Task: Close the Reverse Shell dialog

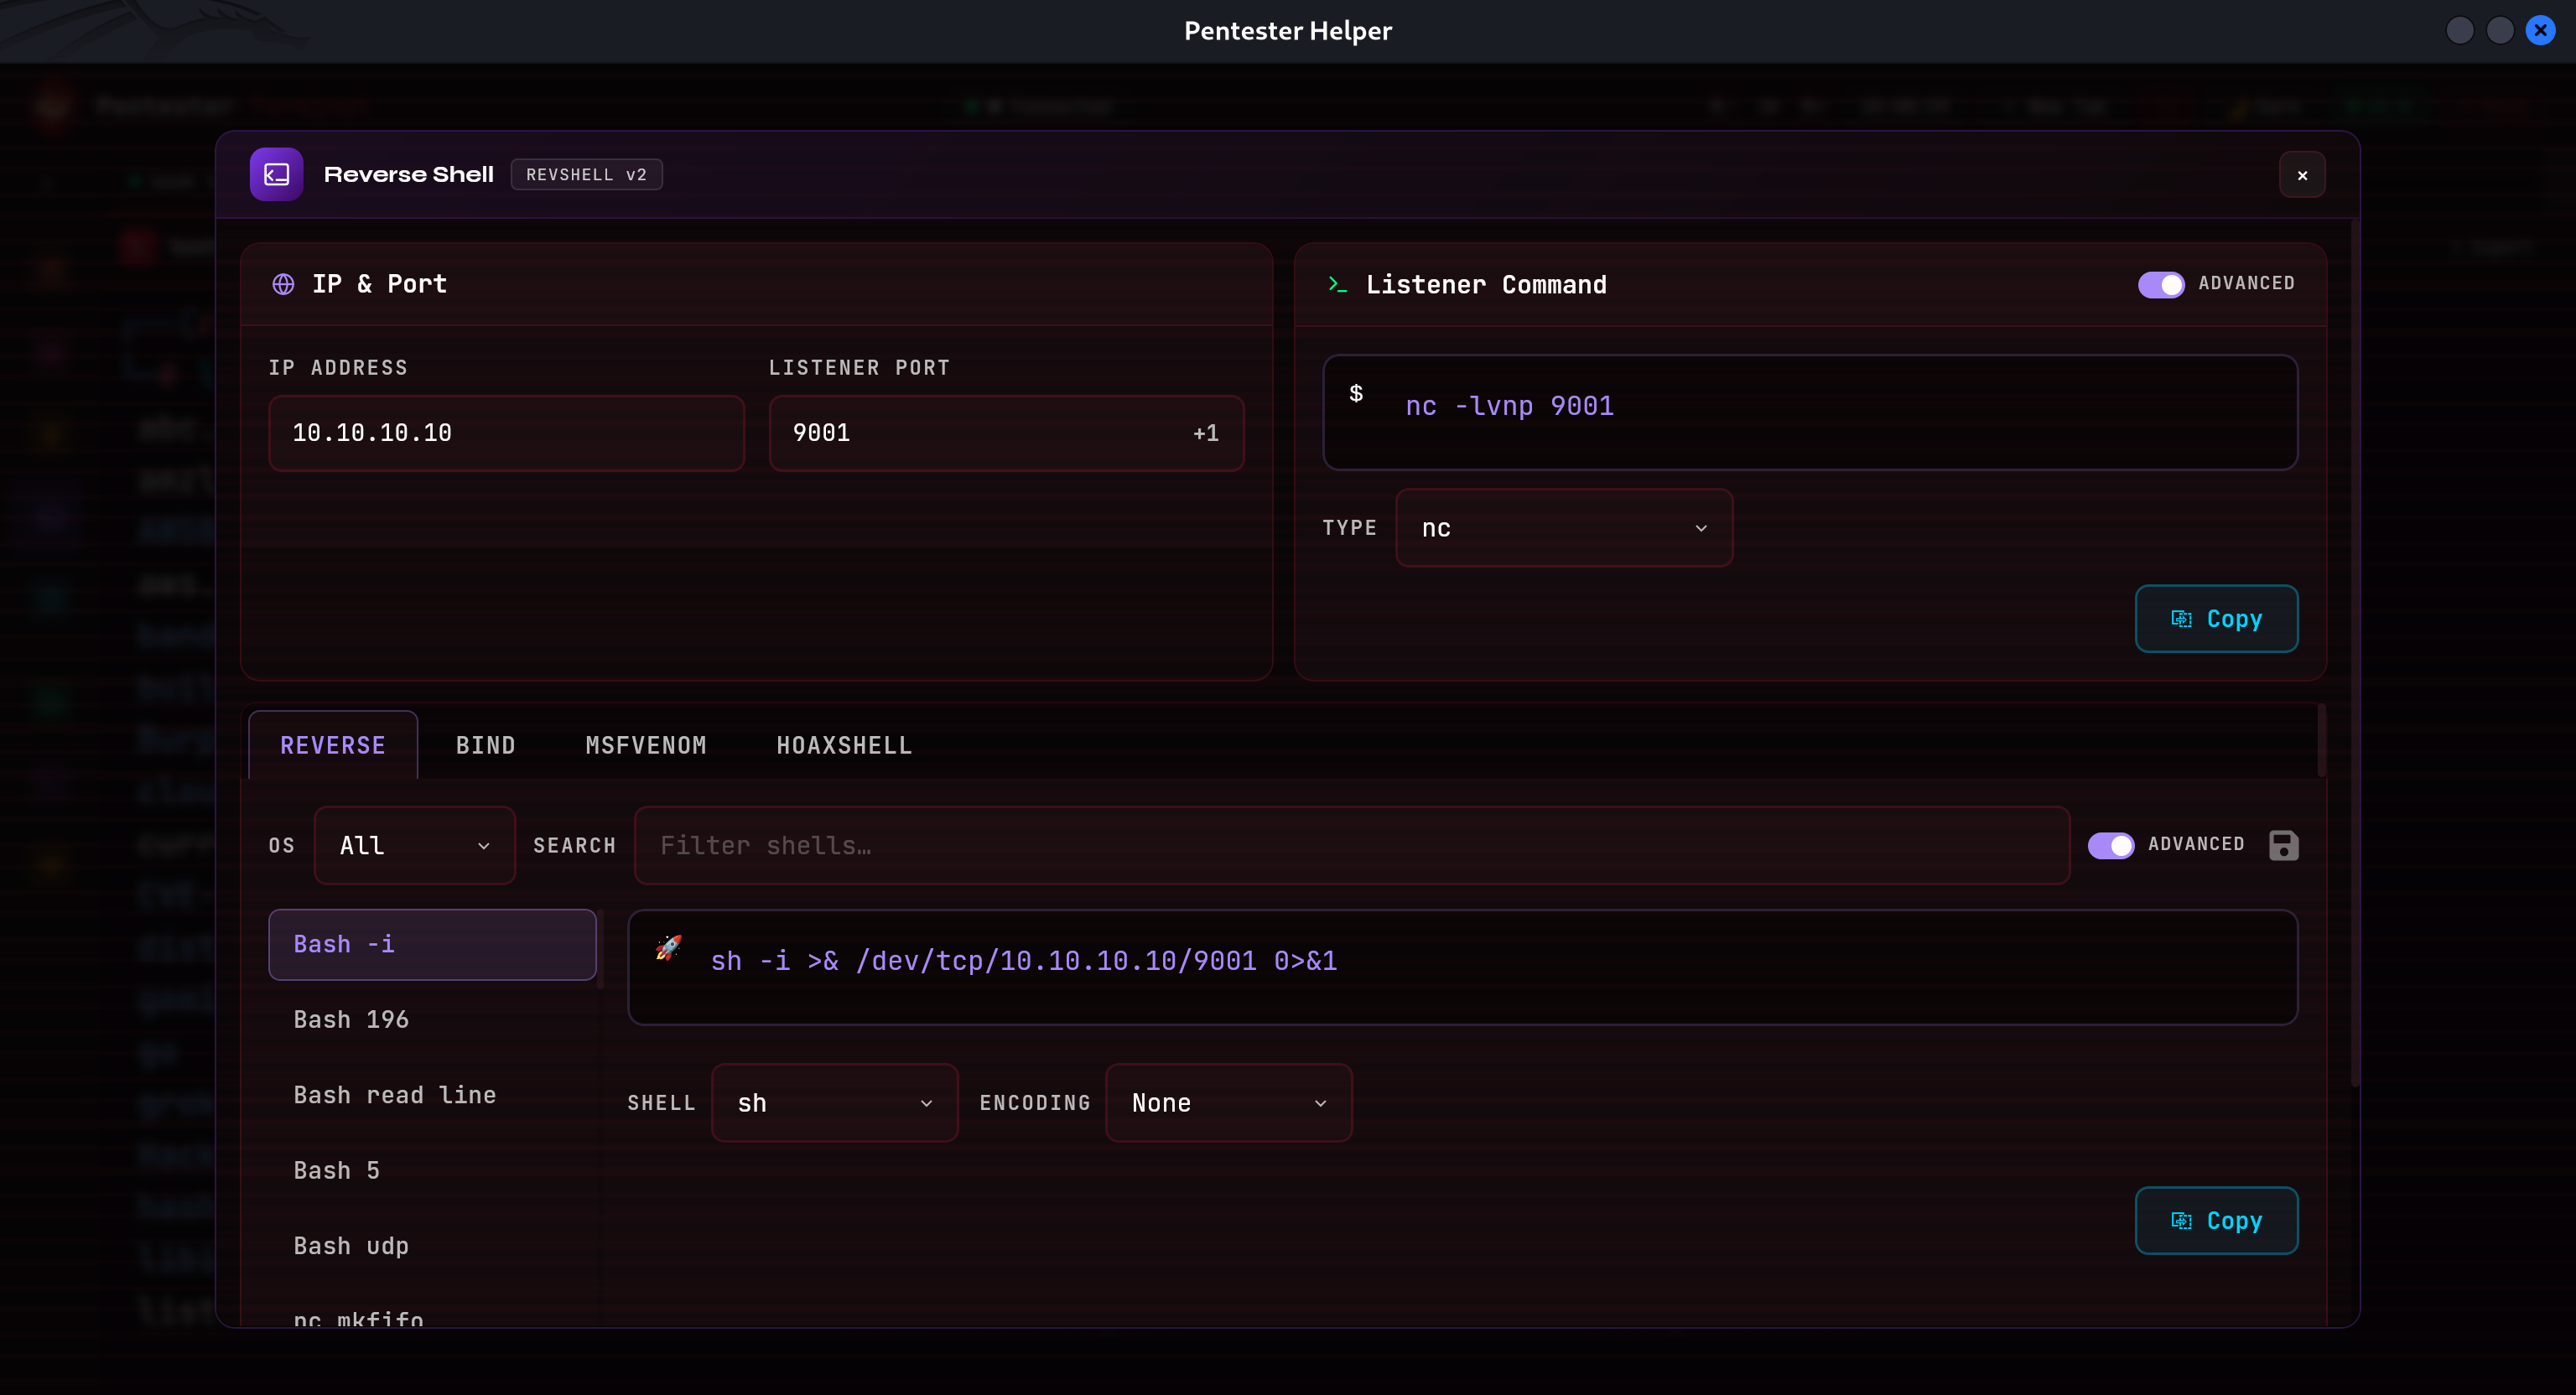Action: click(2302, 175)
